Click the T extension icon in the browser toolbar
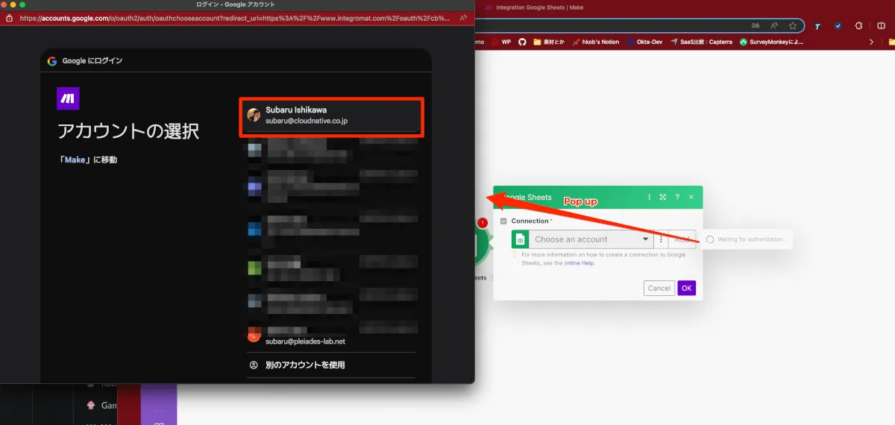Viewport: 895px width, 425px height. [817, 26]
